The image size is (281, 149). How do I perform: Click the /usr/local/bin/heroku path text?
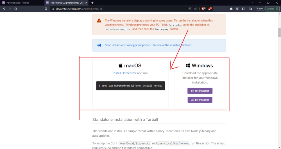pos(173,143)
